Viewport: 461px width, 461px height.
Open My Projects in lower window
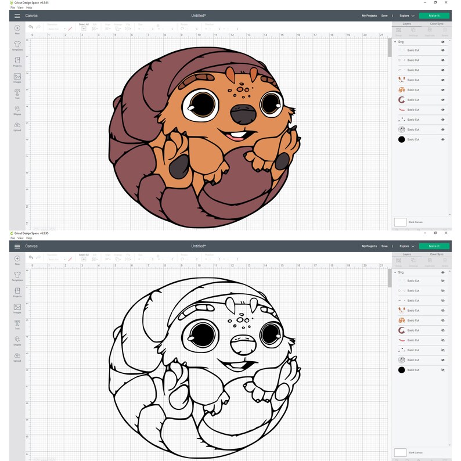369,246
